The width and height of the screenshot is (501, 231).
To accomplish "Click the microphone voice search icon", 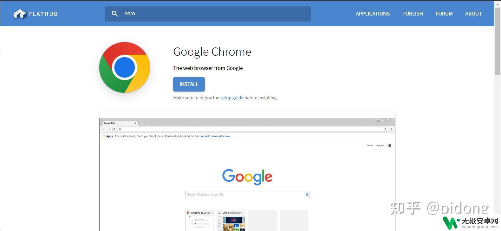I will pos(307,195).
